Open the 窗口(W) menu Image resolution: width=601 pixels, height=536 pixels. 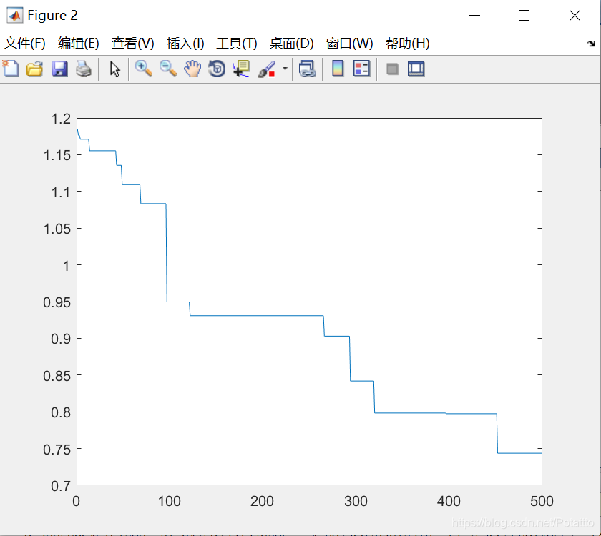[349, 44]
